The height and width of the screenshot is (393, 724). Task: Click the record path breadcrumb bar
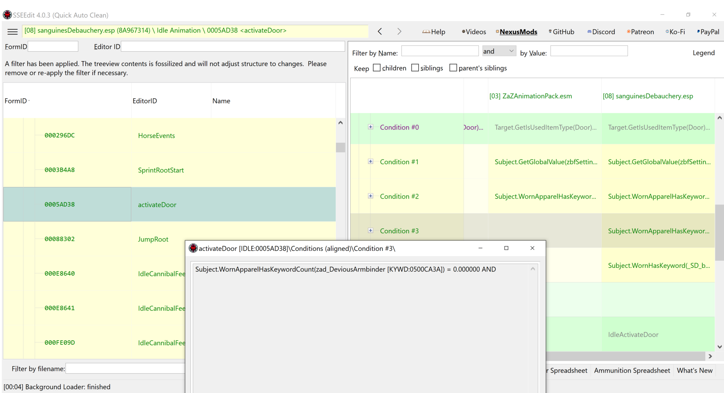point(195,31)
